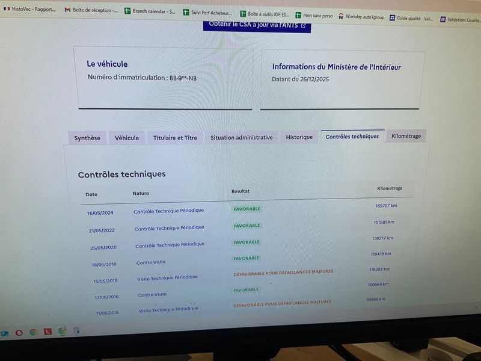The image size is (481, 361).
Task: Switch to the Synthèse tab
Action: [87, 138]
